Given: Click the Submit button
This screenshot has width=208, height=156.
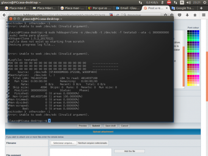Looking at the screenshot, I should [96, 126].
